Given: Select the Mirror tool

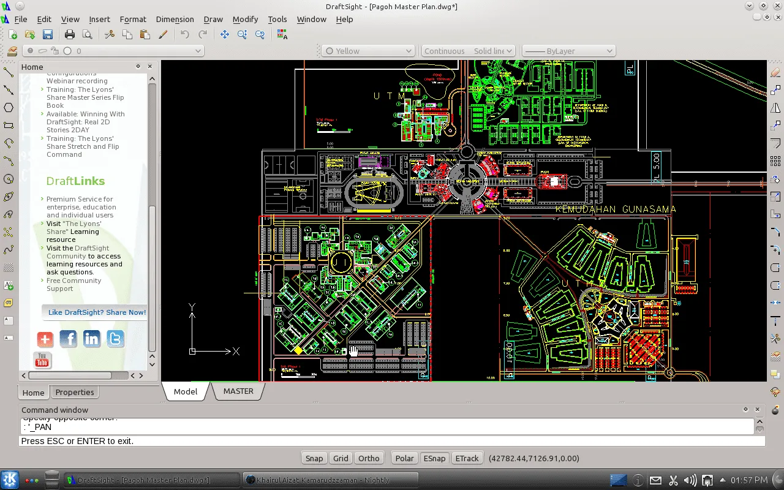Looking at the screenshot, I should 775,108.
